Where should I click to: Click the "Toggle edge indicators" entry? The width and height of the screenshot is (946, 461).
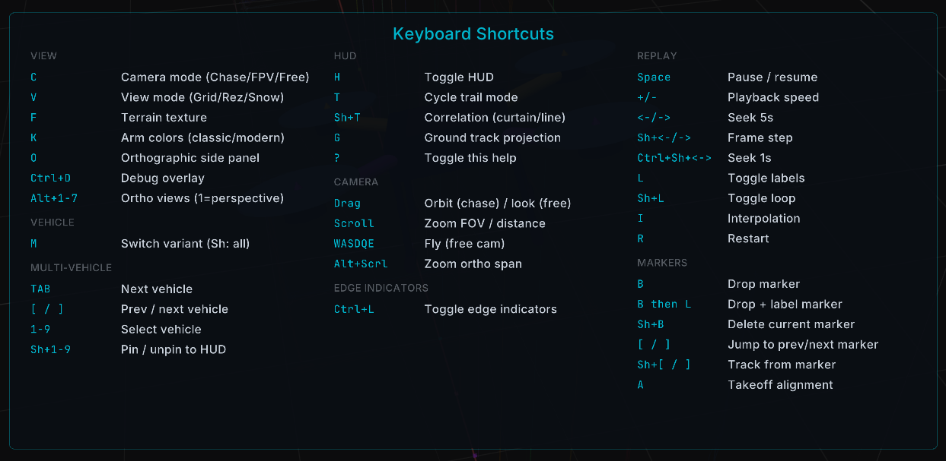[490, 309]
